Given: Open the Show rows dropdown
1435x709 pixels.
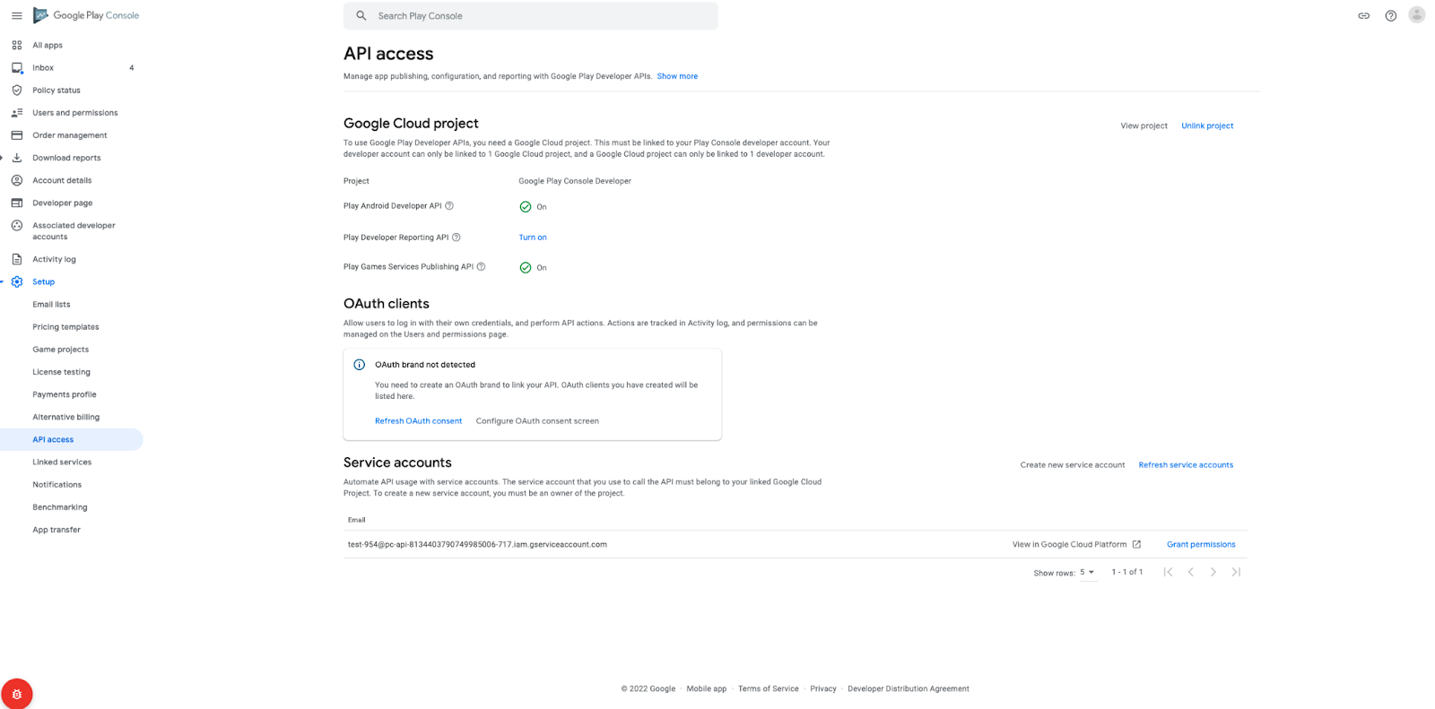Looking at the screenshot, I should [x=1087, y=572].
